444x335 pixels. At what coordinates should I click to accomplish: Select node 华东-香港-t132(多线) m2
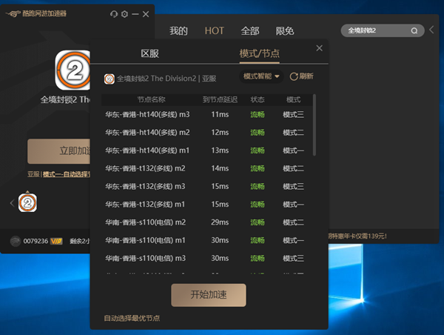pyautogui.click(x=206, y=168)
